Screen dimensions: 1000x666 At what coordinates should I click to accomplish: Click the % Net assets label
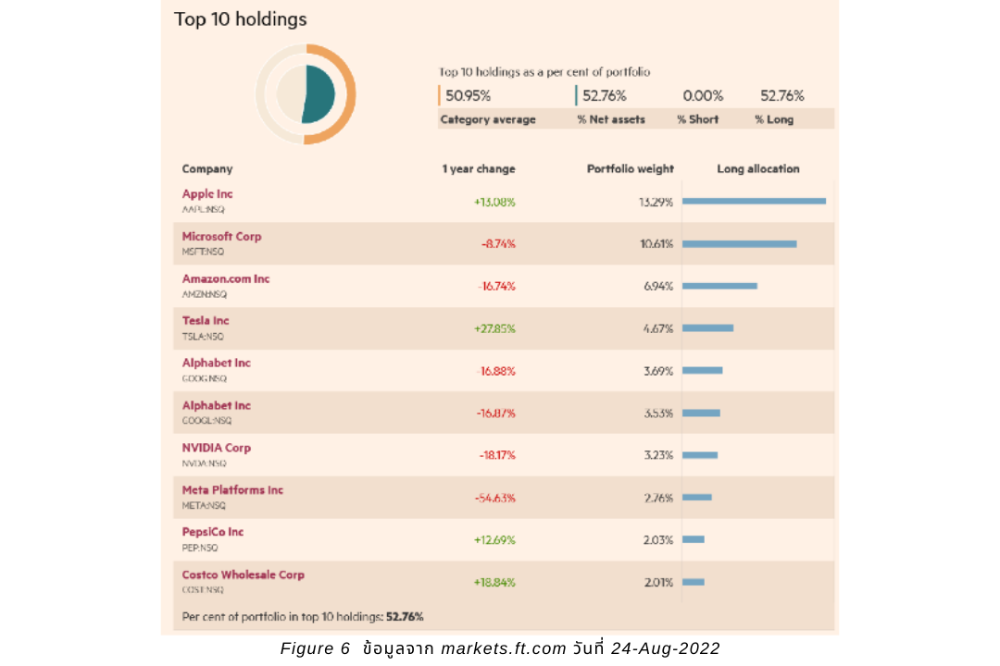click(x=611, y=119)
